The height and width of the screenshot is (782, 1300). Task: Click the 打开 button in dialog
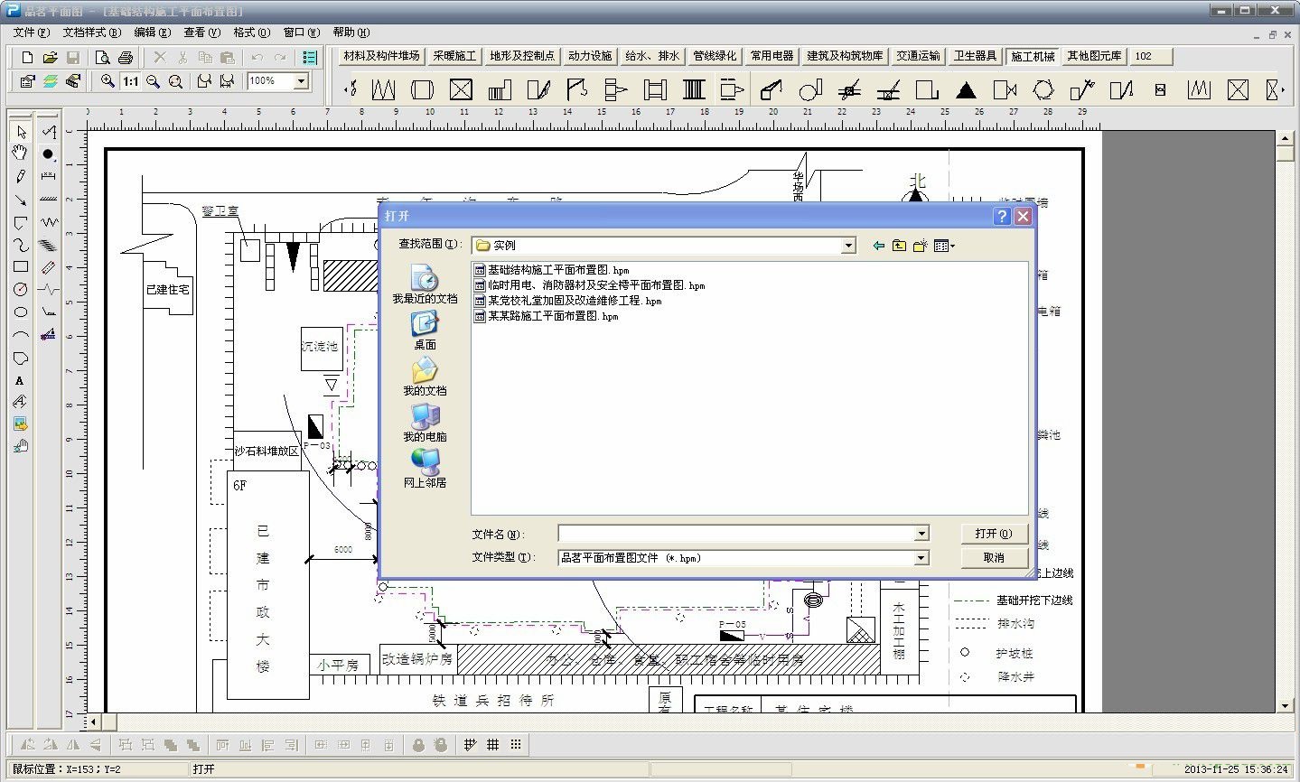993,534
